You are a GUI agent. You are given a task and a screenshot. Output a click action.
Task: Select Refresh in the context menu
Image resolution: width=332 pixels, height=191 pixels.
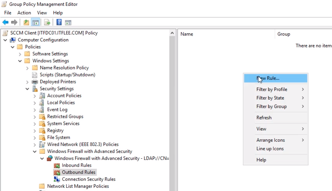[276, 117]
